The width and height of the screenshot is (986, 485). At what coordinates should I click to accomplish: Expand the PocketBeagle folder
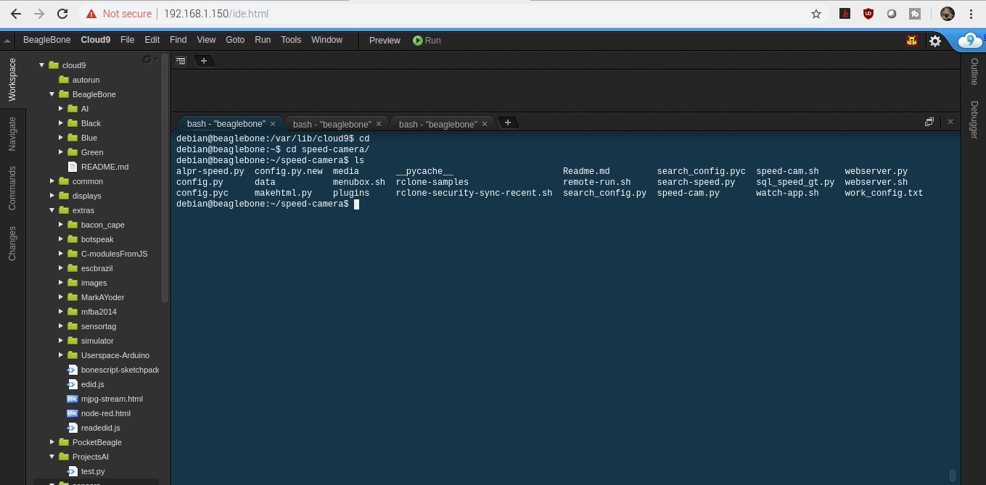(x=52, y=442)
